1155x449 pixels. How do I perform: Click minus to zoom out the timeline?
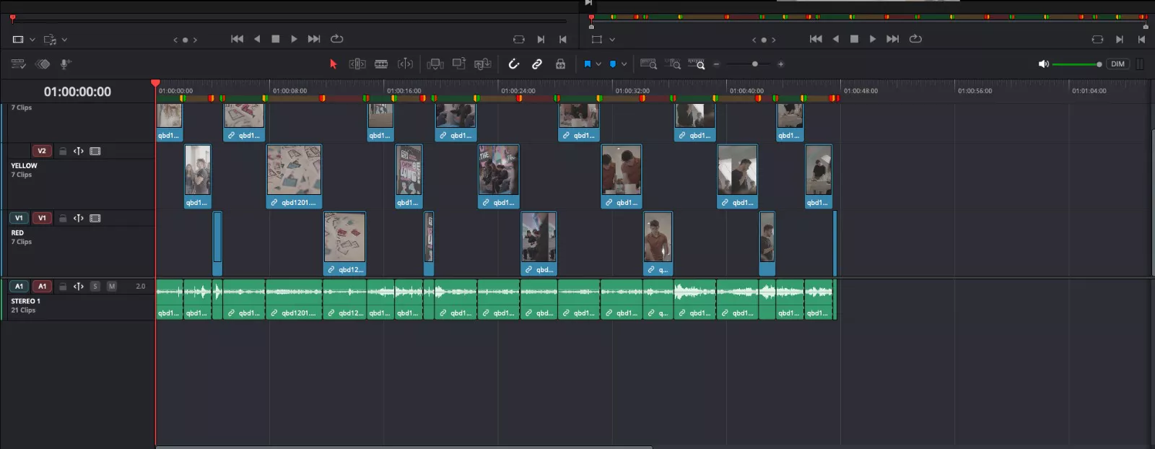point(717,64)
